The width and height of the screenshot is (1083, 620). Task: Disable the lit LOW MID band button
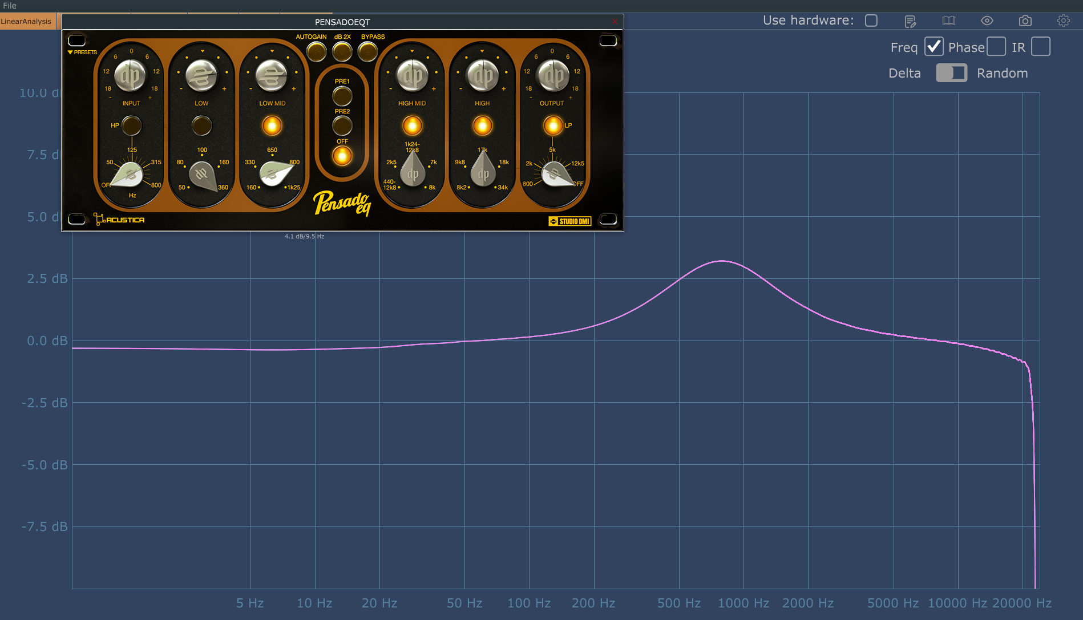[272, 125]
